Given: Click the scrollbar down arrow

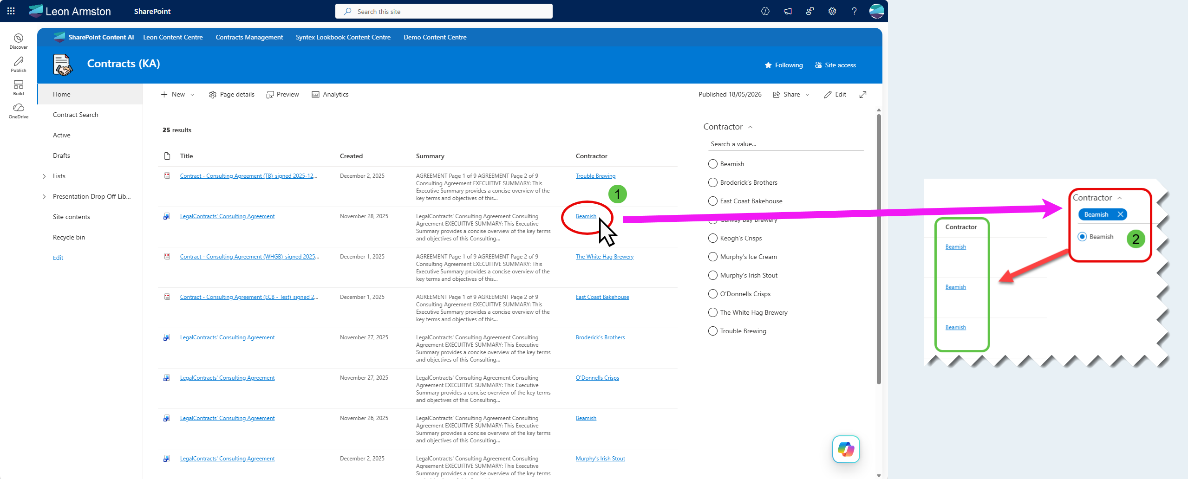Looking at the screenshot, I should [x=879, y=475].
